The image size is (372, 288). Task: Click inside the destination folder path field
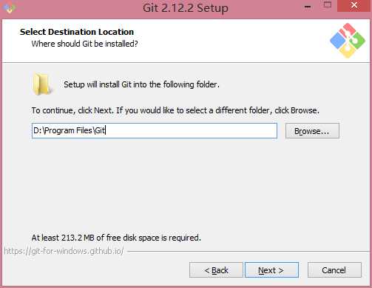click(155, 130)
